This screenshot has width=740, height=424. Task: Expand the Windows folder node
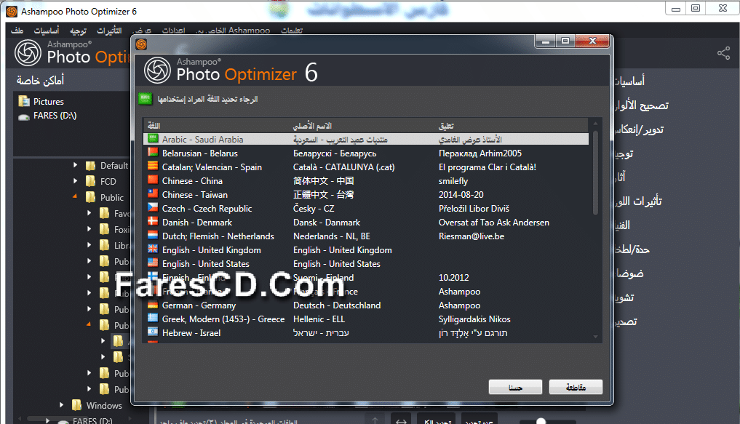(x=61, y=404)
